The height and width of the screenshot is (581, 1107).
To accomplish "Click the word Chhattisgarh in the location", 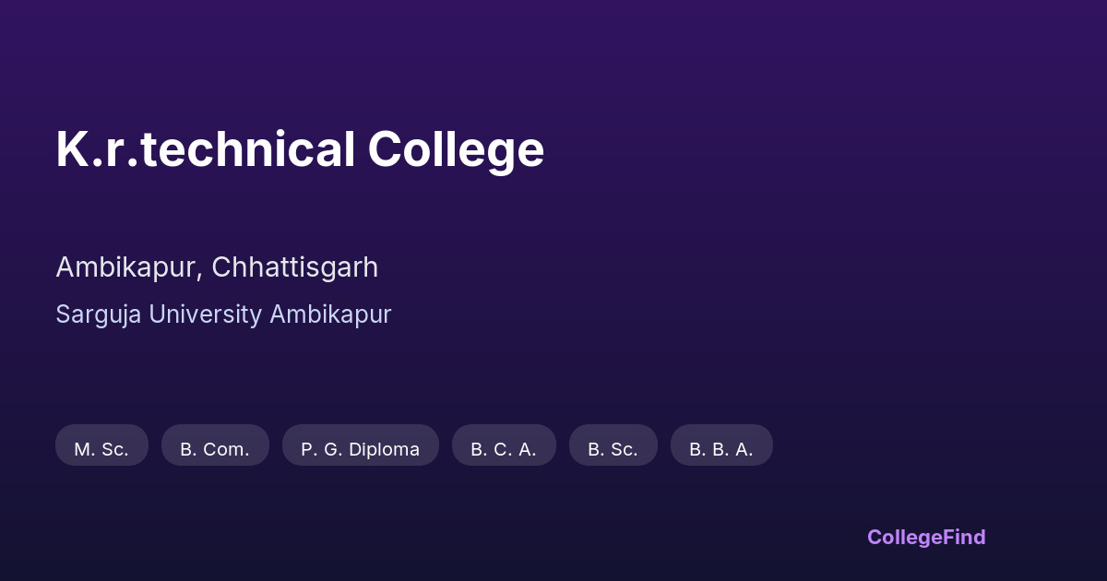I will [x=294, y=267].
